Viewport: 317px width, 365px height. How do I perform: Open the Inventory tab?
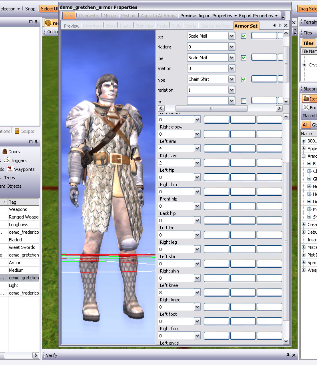pyautogui.click(x=92, y=26)
